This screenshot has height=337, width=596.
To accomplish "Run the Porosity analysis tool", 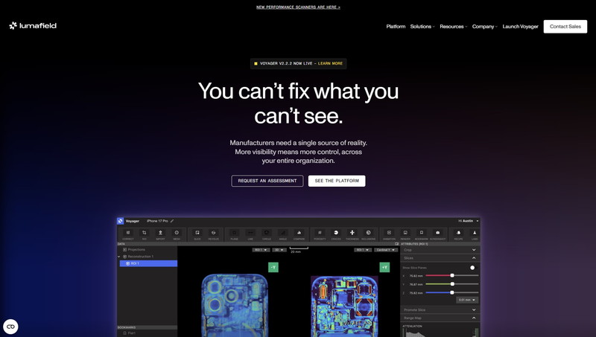I will click(320, 234).
